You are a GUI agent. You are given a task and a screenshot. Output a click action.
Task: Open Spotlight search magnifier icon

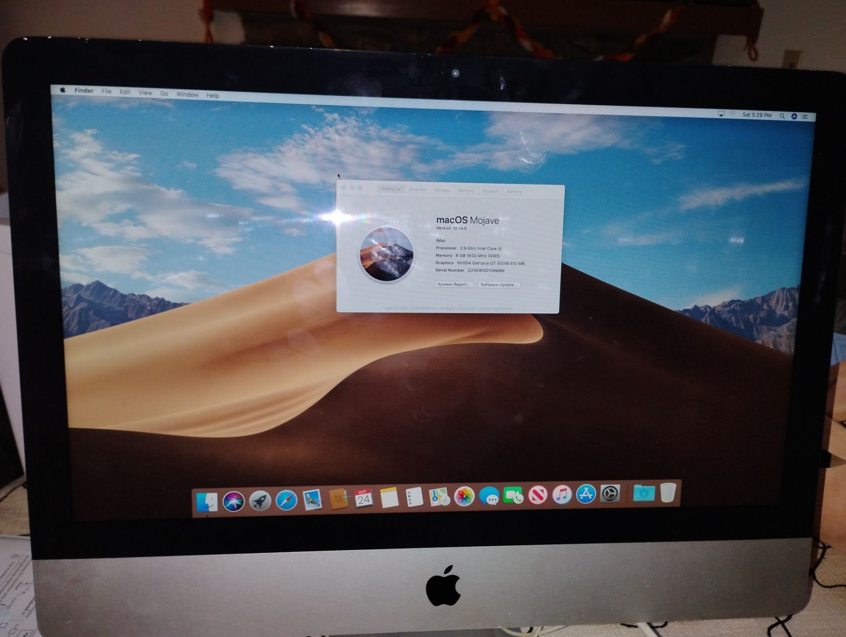(782, 116)
